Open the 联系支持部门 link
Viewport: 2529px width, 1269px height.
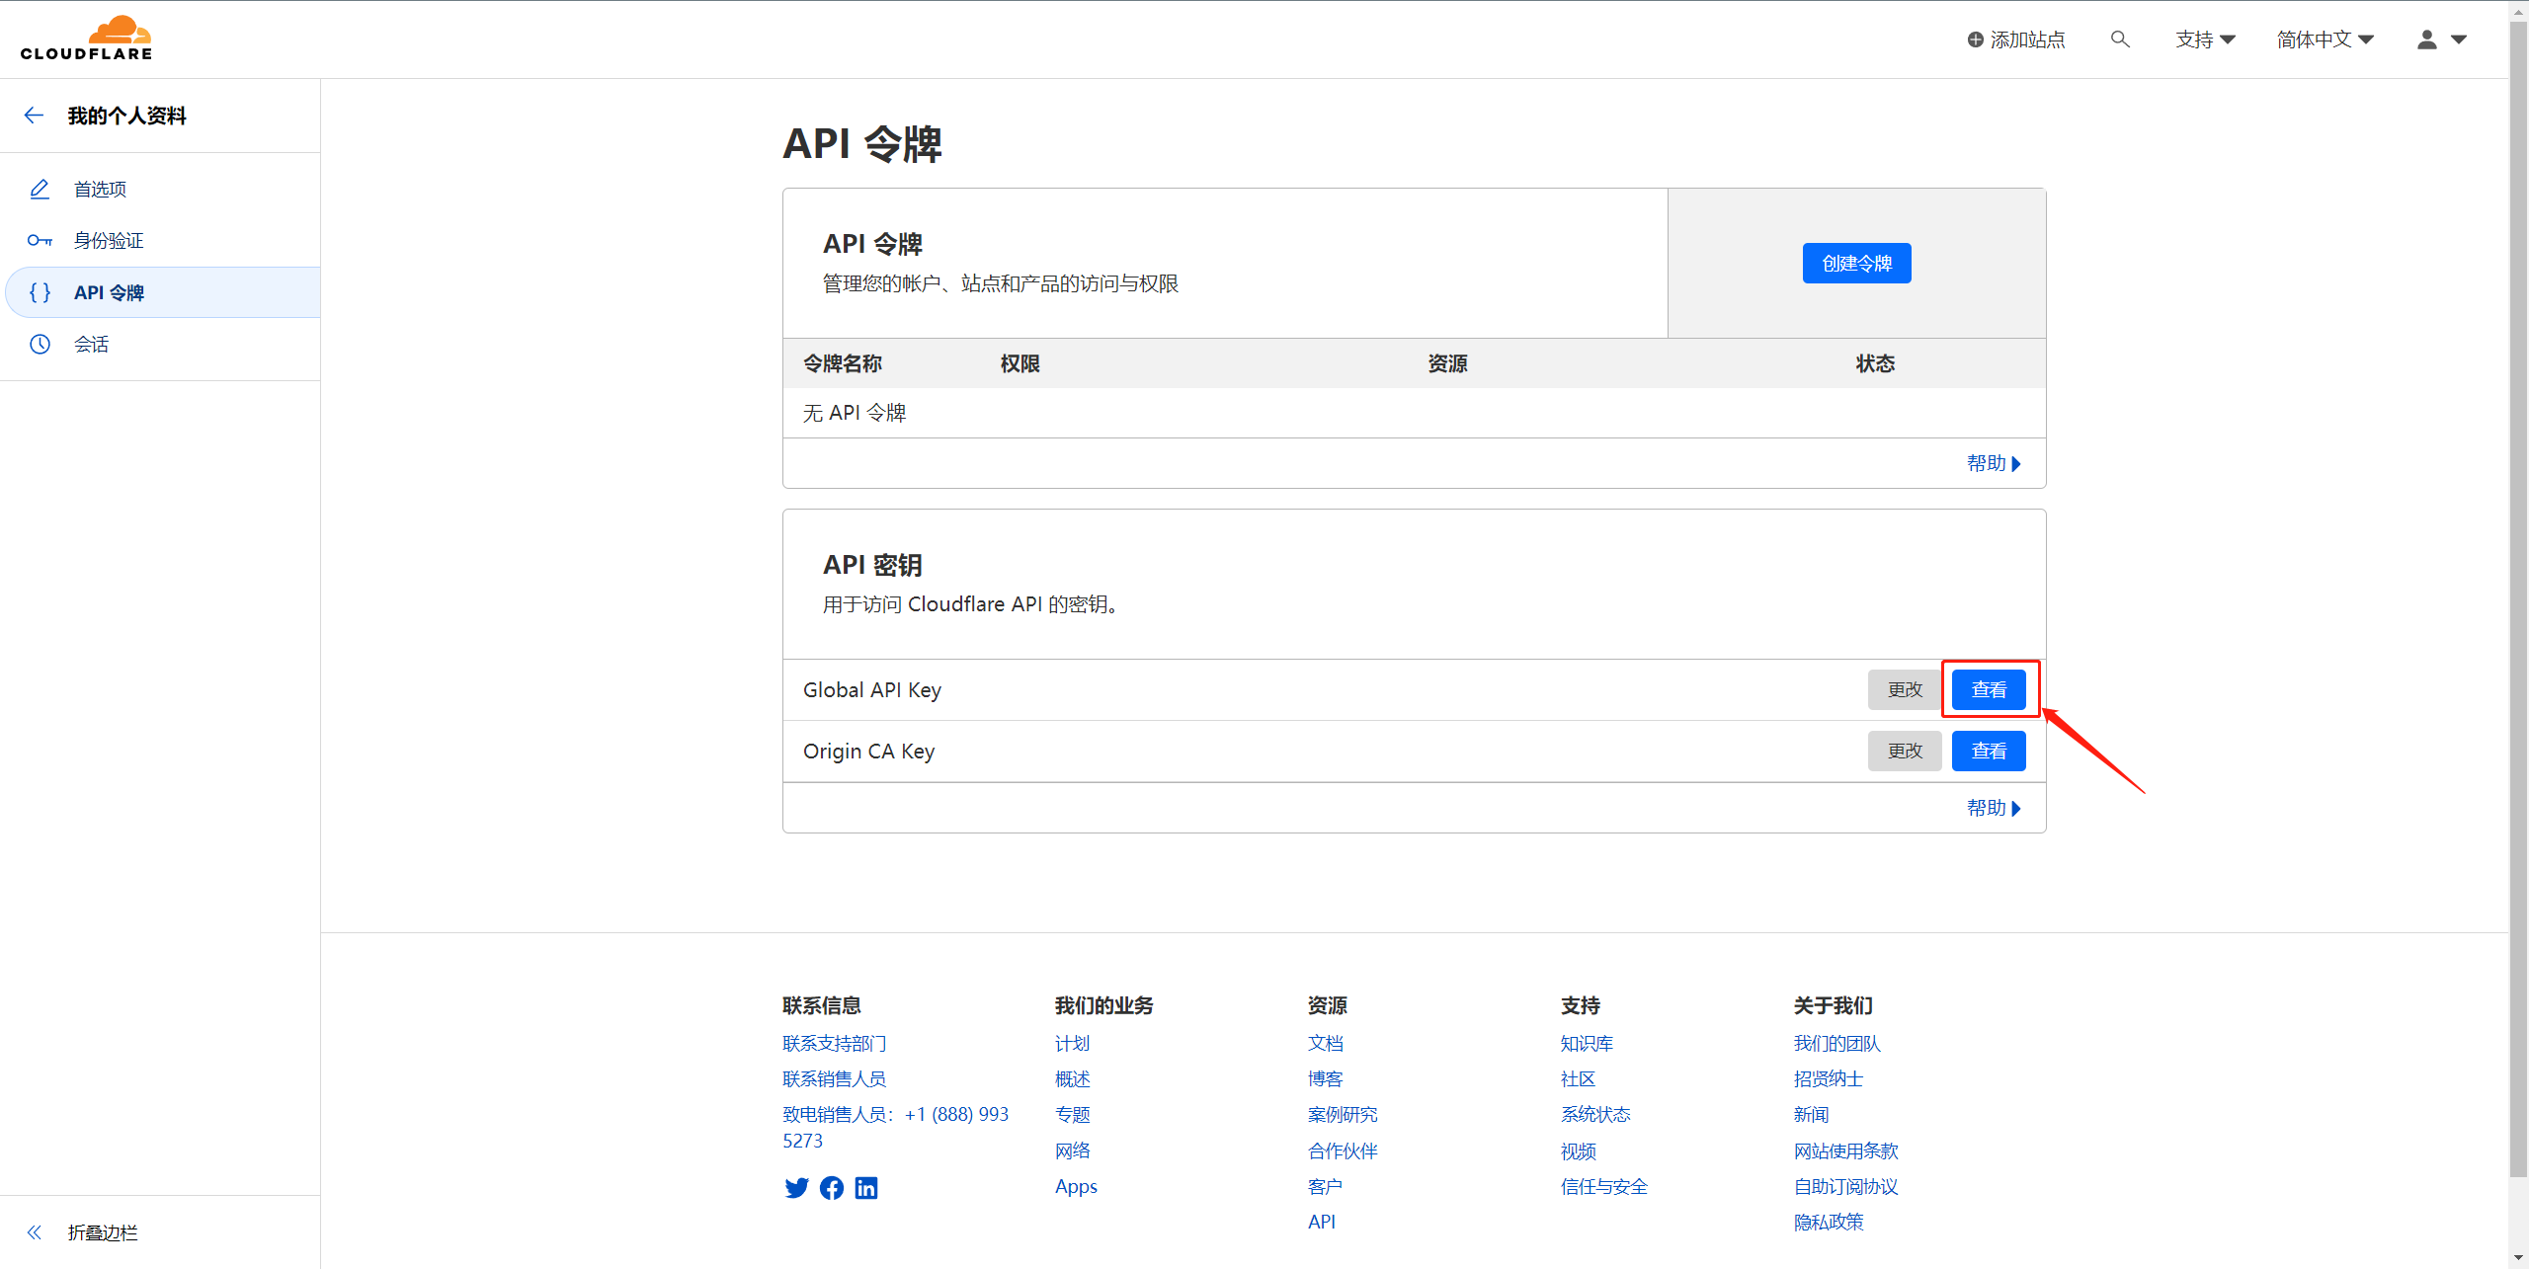point(833,1042)
